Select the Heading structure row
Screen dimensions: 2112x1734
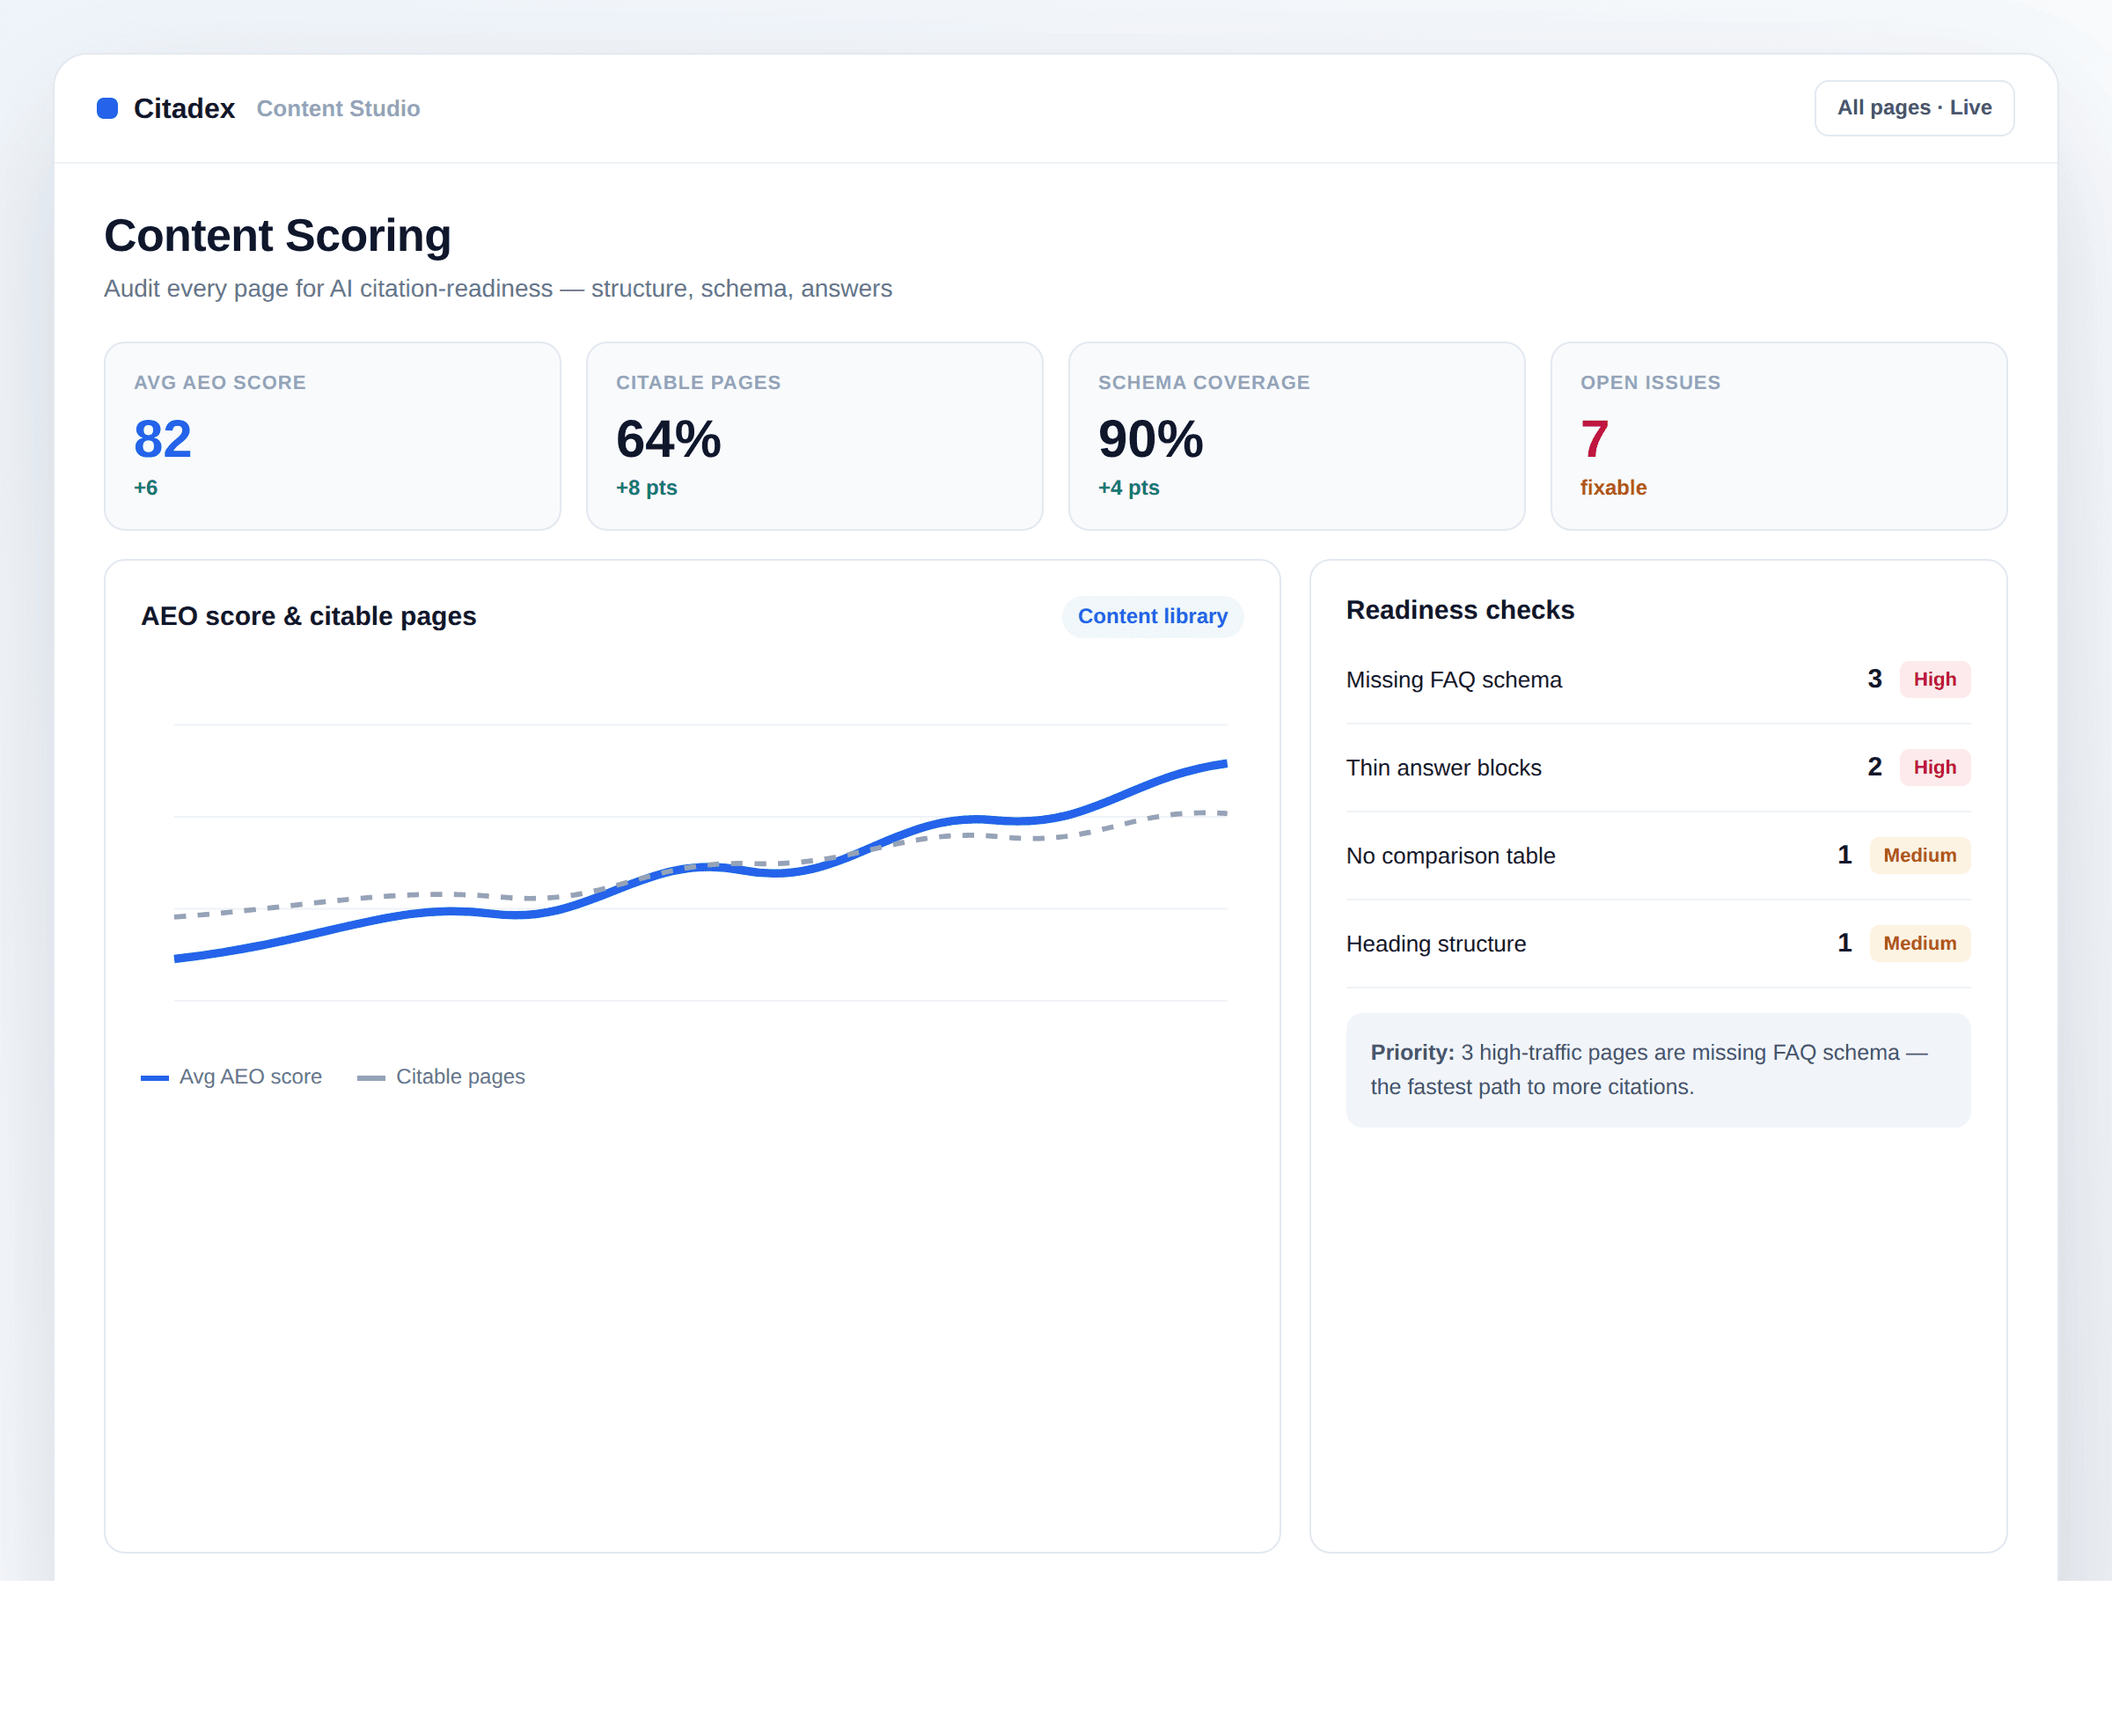coord(1658,943)
